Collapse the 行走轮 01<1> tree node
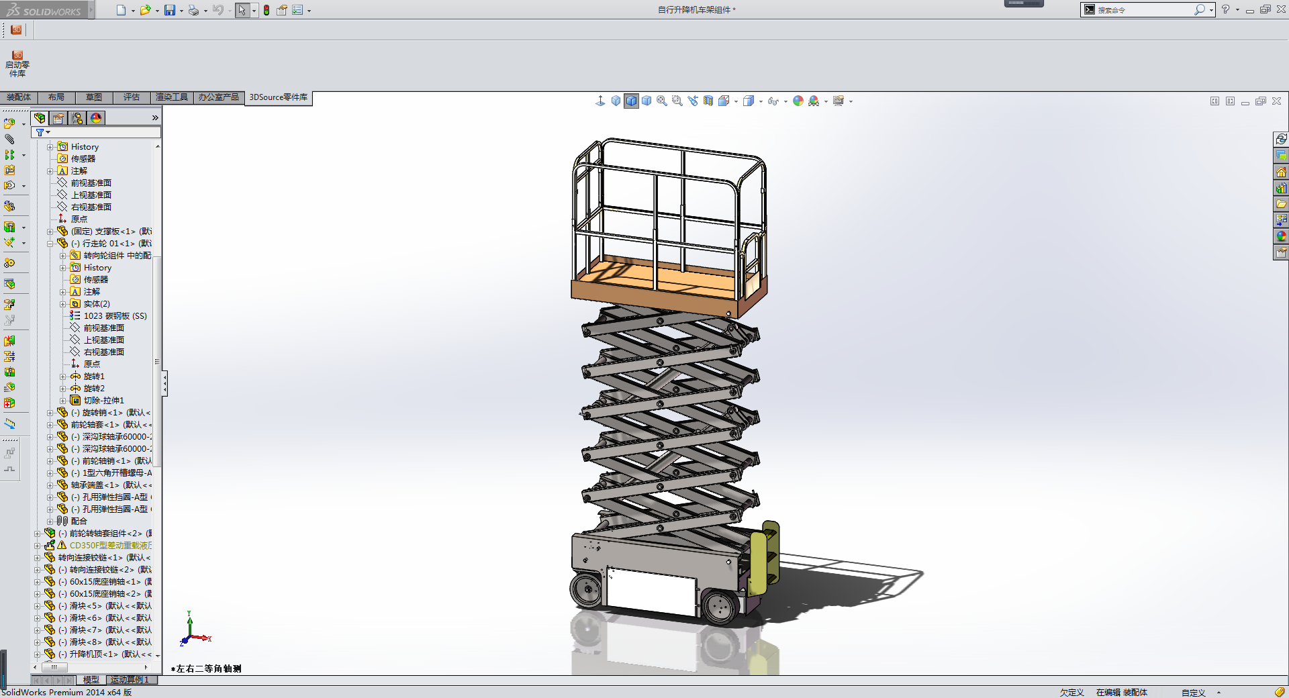Viewport: 1289px width, 698px height. (x=50, y=244)
